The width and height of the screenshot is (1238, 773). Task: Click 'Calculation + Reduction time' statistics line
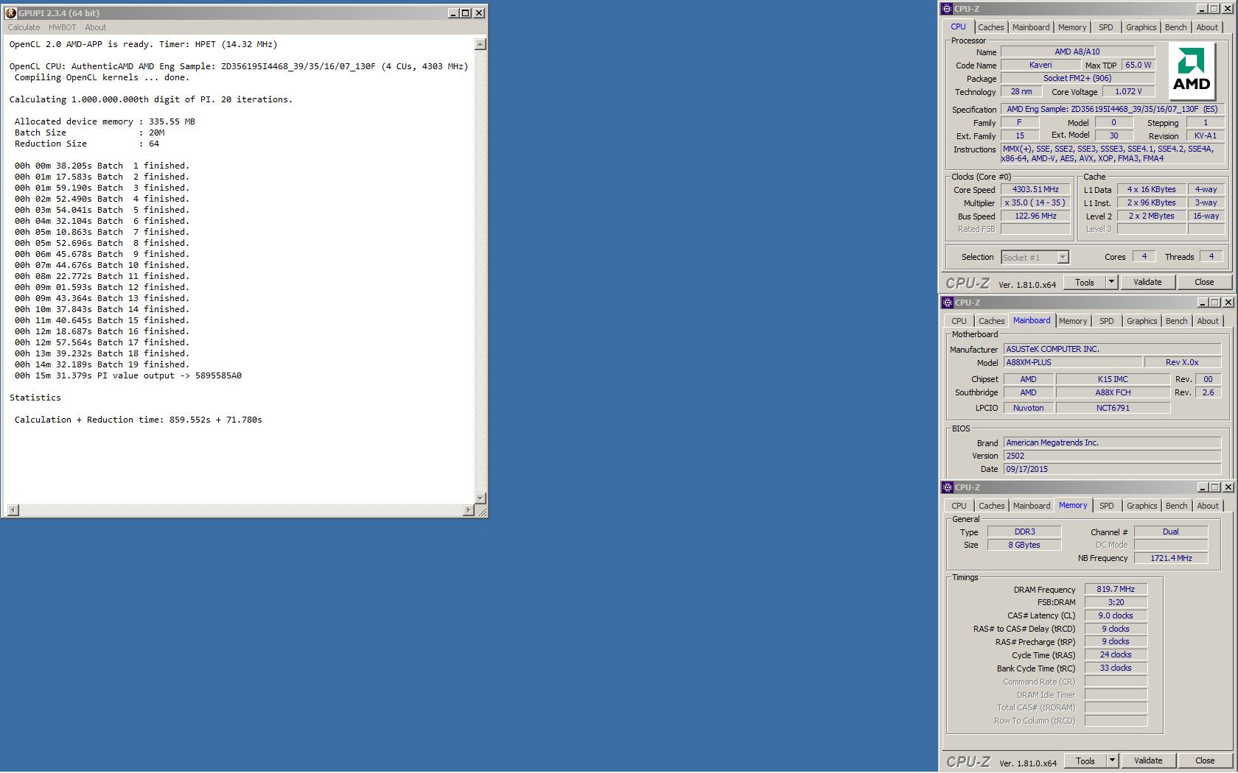[138, 420]
